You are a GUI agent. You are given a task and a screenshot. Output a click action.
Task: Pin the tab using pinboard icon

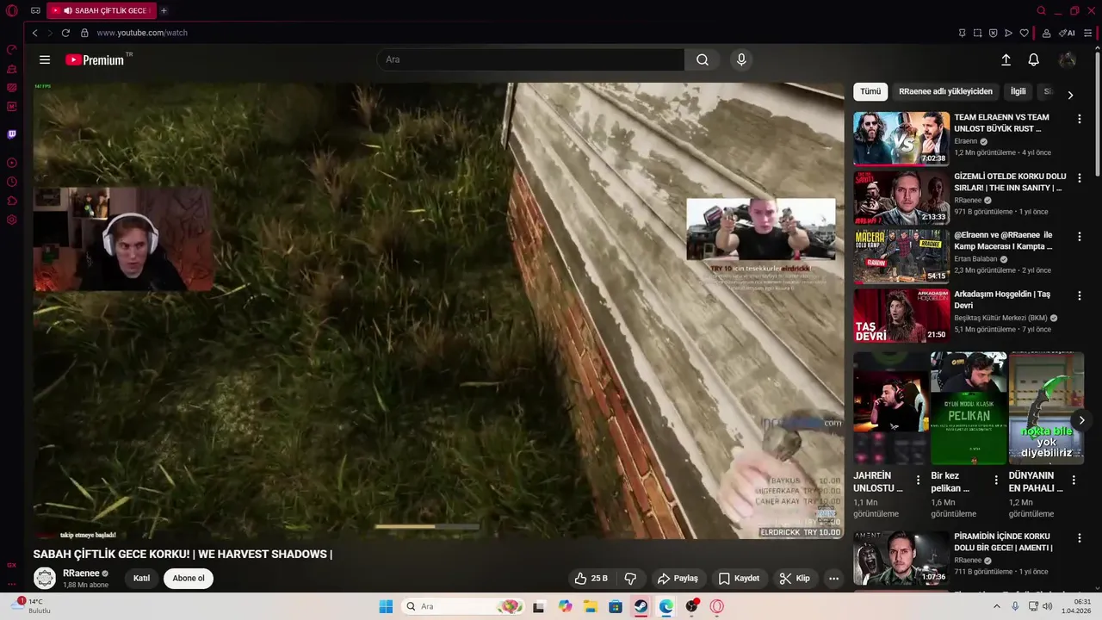(x=962, y=33)
